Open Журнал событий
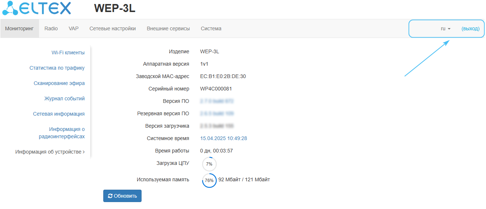This screenshot has width=486, height=209. (x=65, y=98)
